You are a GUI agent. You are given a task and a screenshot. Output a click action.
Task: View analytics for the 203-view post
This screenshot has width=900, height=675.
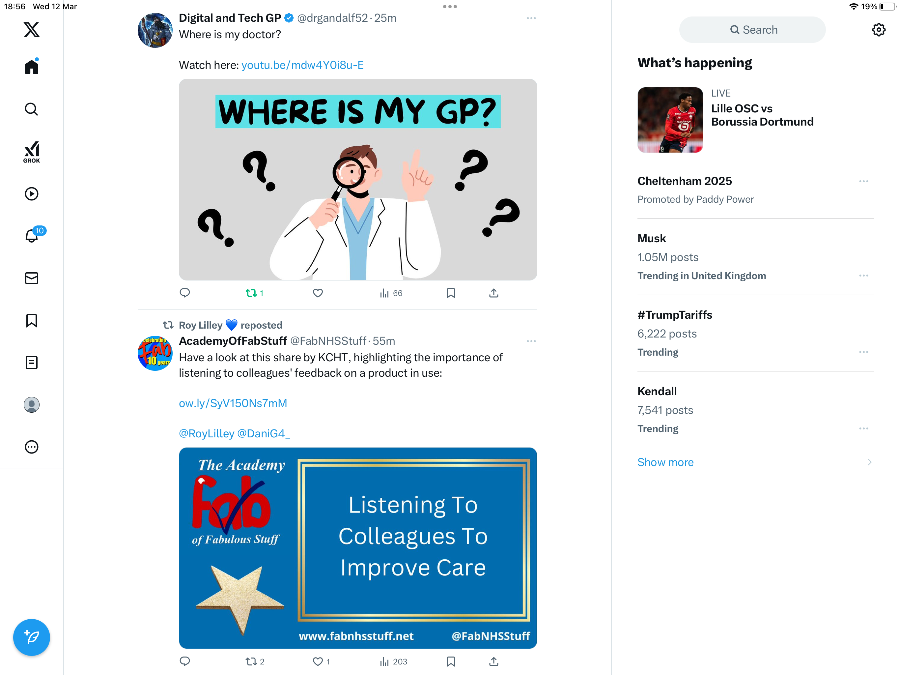pos(393,661)
